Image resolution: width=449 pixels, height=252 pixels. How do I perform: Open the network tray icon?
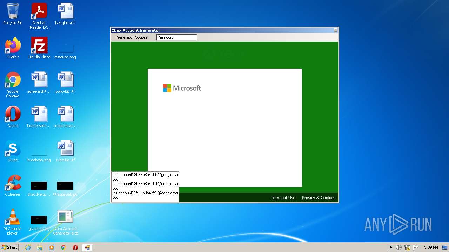click(x=407, y=247)
